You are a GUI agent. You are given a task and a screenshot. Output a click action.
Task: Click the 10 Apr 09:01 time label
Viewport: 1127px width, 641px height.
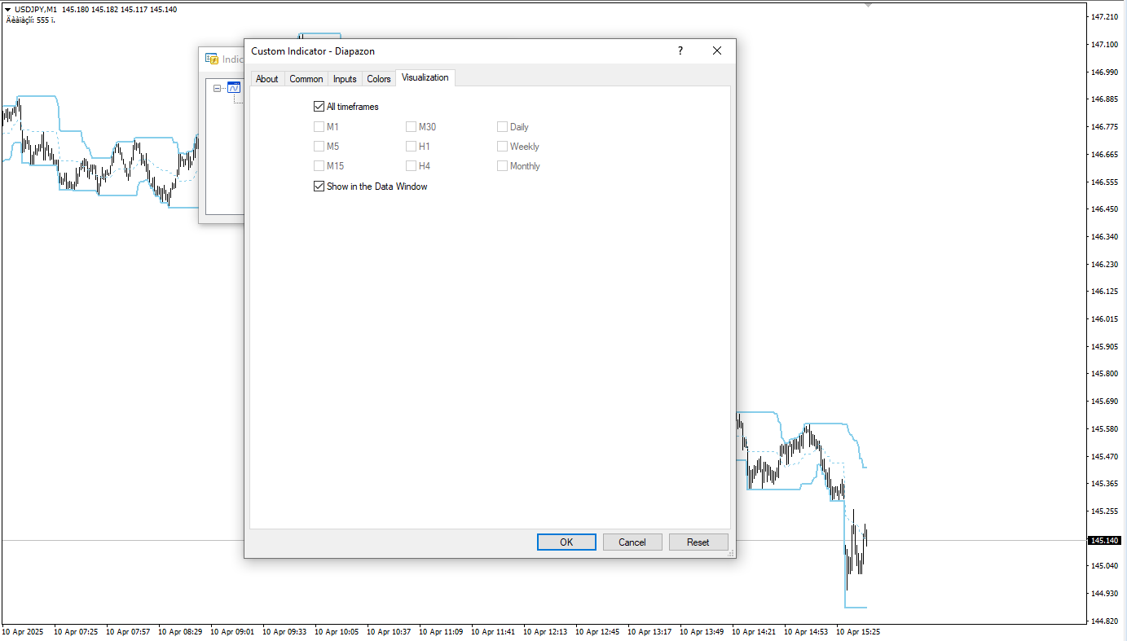pyautogui.click(x=232, y=631)
